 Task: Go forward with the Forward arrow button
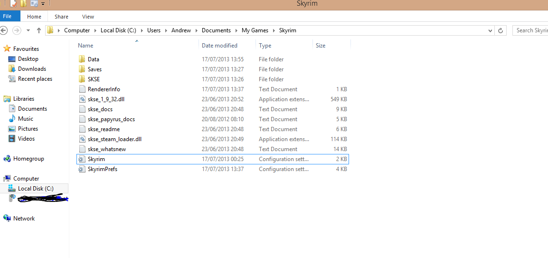[17, 30]
